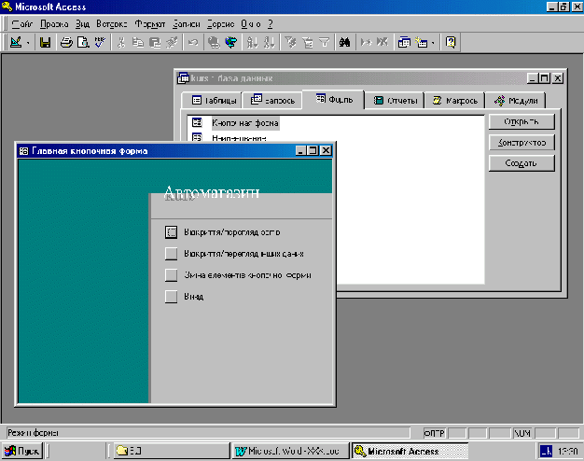Sort descending with the Z-A icon
584x461 pixels.
pos(269,43)
